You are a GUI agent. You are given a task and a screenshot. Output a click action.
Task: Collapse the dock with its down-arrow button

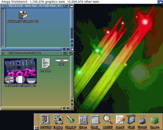pos(36,128)
